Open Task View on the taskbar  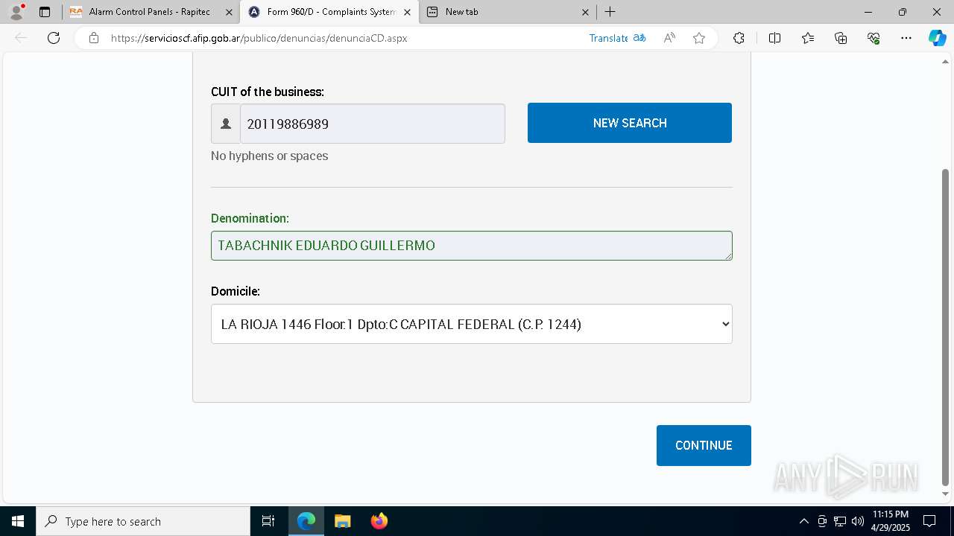(x=268, y=521)
